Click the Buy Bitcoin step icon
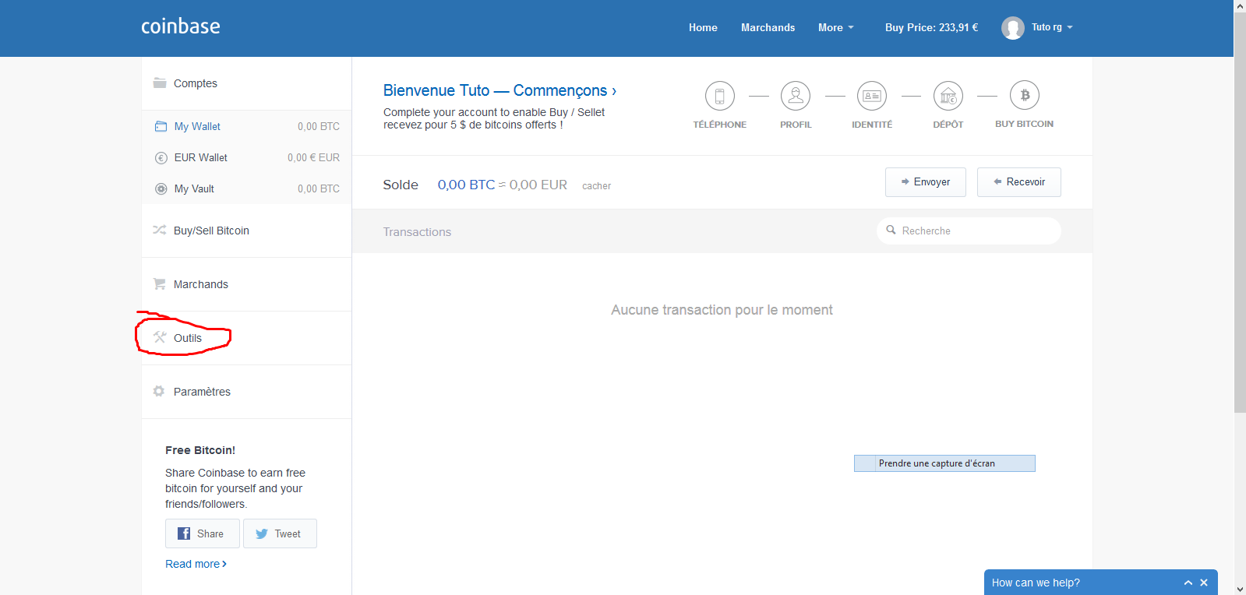 click(x=1025, y=95)
